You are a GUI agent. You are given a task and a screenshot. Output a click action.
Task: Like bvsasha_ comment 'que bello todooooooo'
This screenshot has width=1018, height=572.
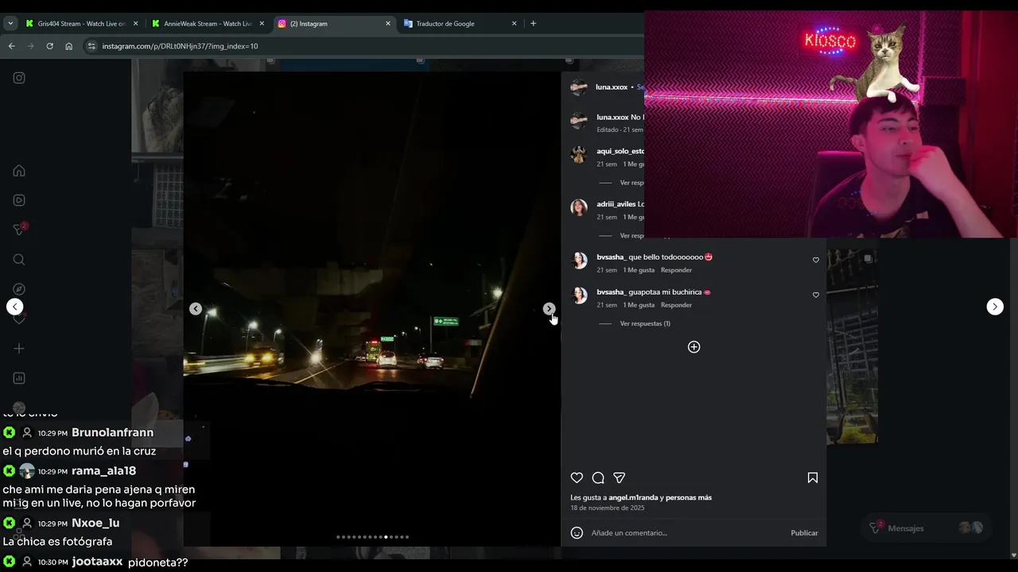(x=815, y=261)
